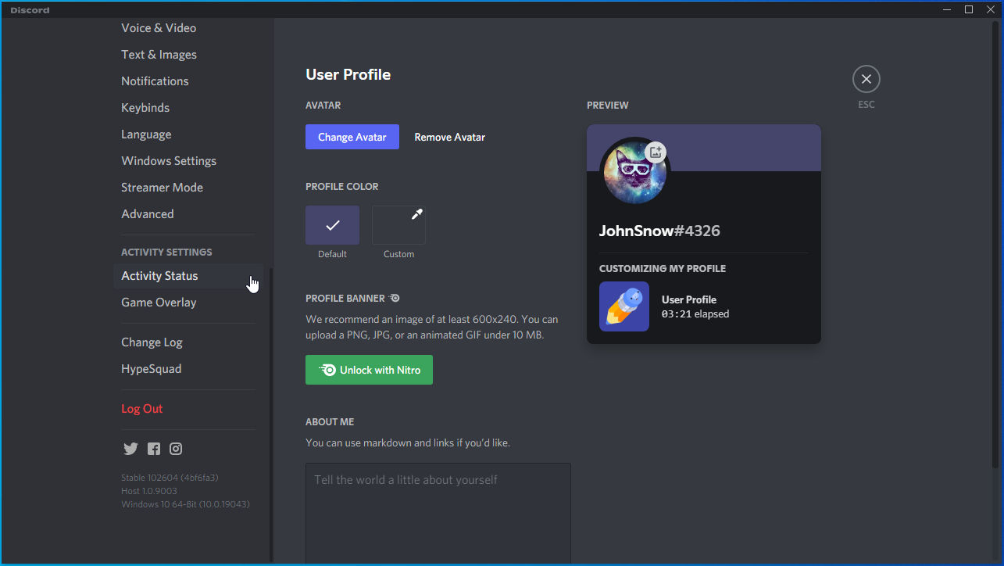
Task: Open HypeSquad settings page
Action: click(151, 369)
